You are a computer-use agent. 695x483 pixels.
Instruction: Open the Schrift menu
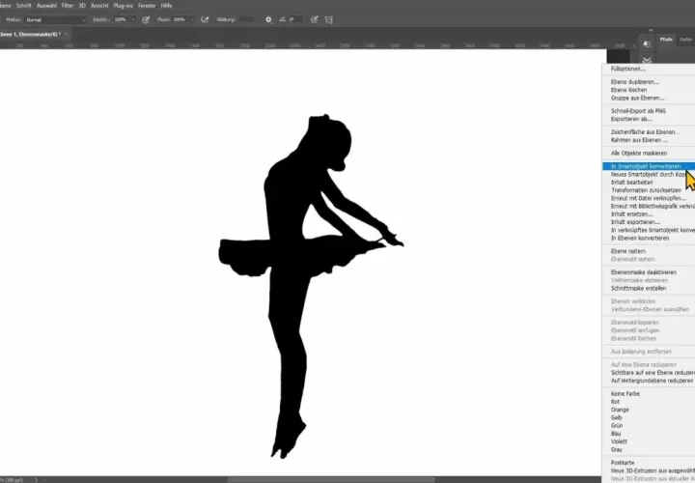point(23,6)
